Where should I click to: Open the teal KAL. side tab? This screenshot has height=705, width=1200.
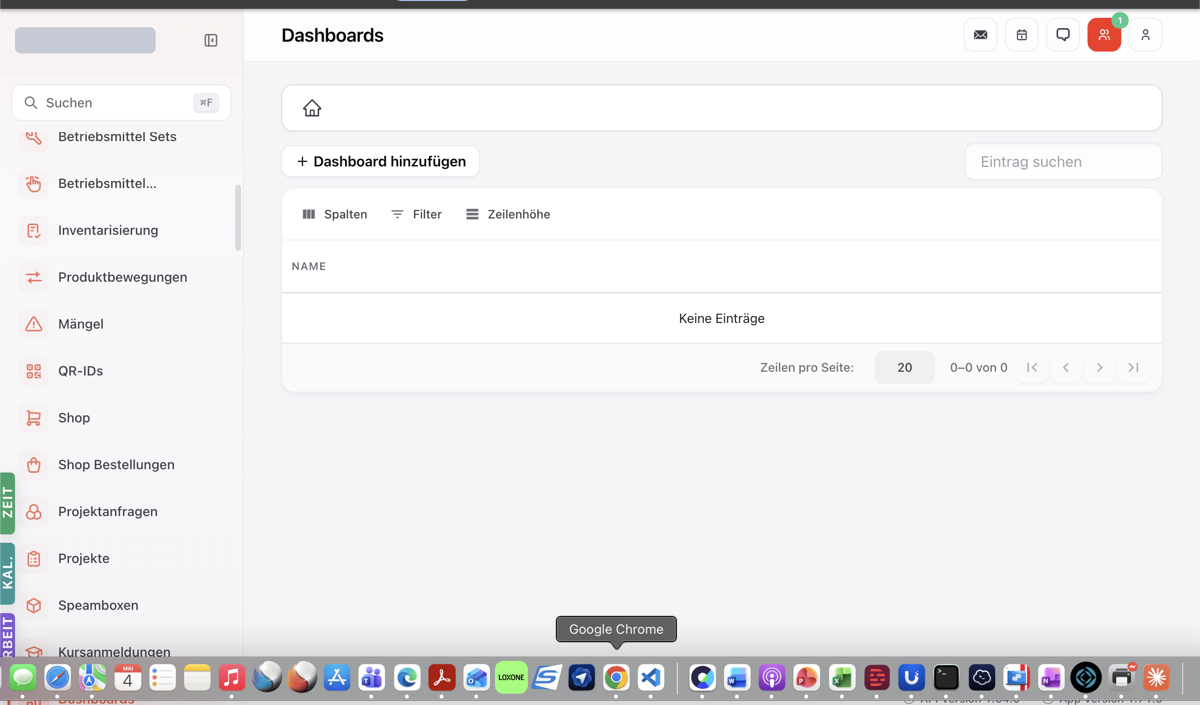(x=7, y=574)
